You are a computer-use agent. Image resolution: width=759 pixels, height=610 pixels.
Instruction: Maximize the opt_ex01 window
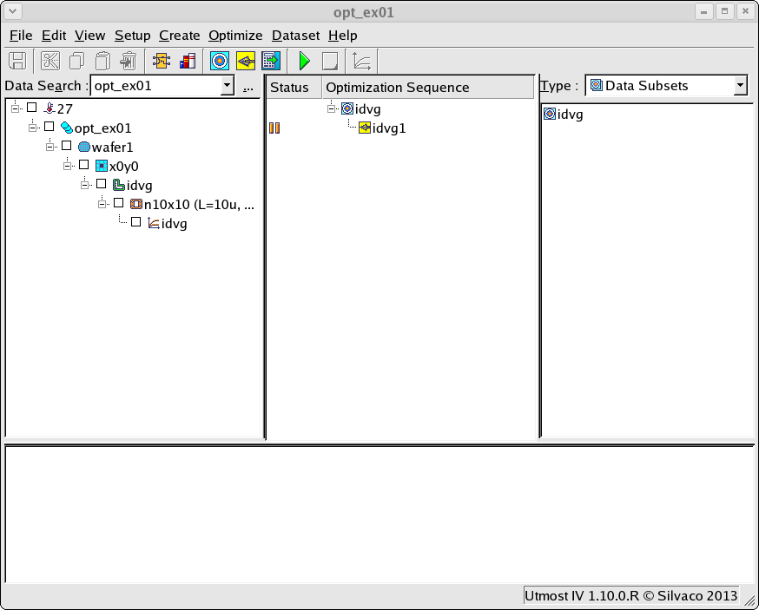pos(724,11)
